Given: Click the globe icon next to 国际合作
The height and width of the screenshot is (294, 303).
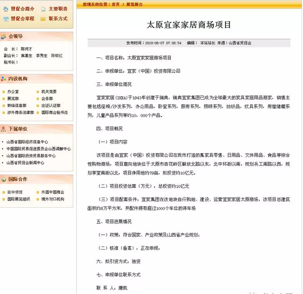Looking at the screenshot, I should 4,180.
